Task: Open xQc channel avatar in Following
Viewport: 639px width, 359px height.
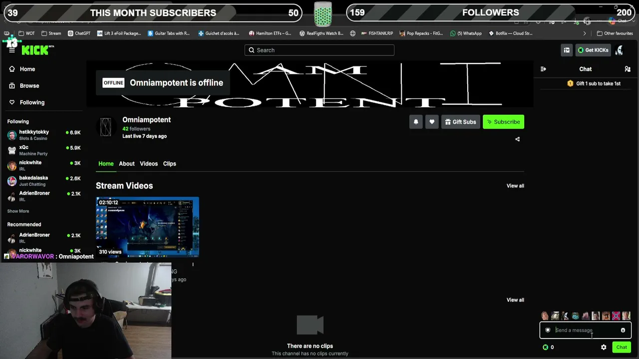Action: tap(12, 151)
